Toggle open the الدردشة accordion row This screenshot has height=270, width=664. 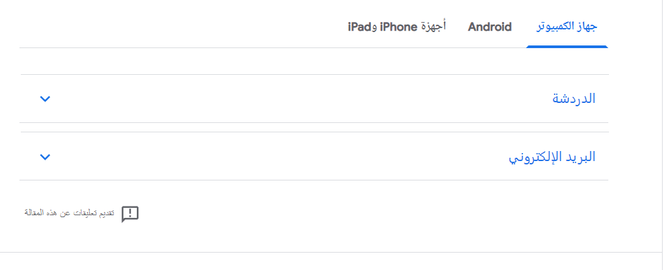pos(314,99)
